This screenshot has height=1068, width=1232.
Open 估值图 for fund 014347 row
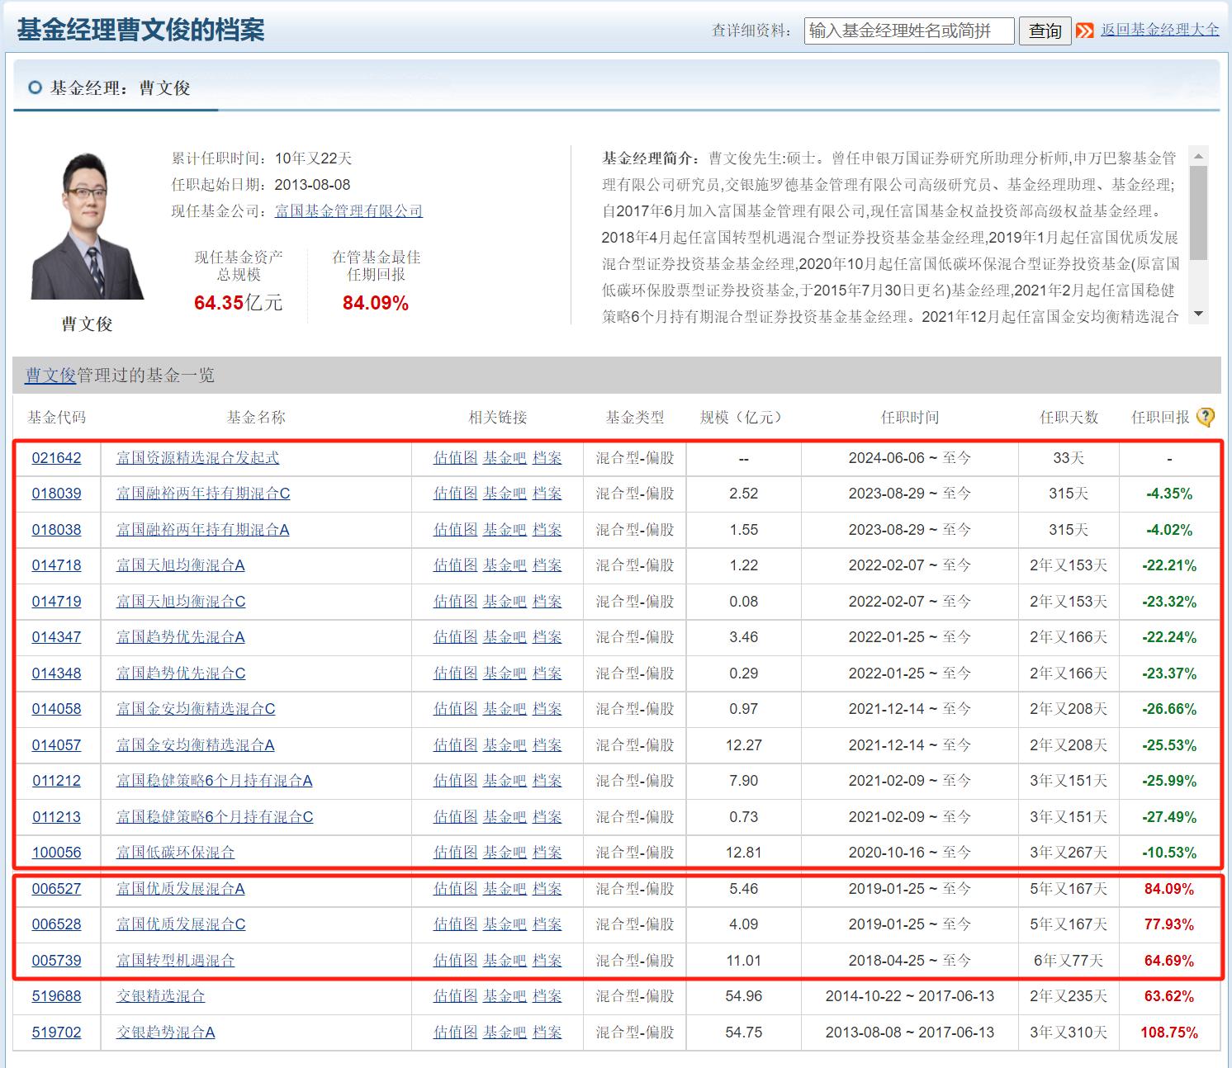tap(455, 637)
